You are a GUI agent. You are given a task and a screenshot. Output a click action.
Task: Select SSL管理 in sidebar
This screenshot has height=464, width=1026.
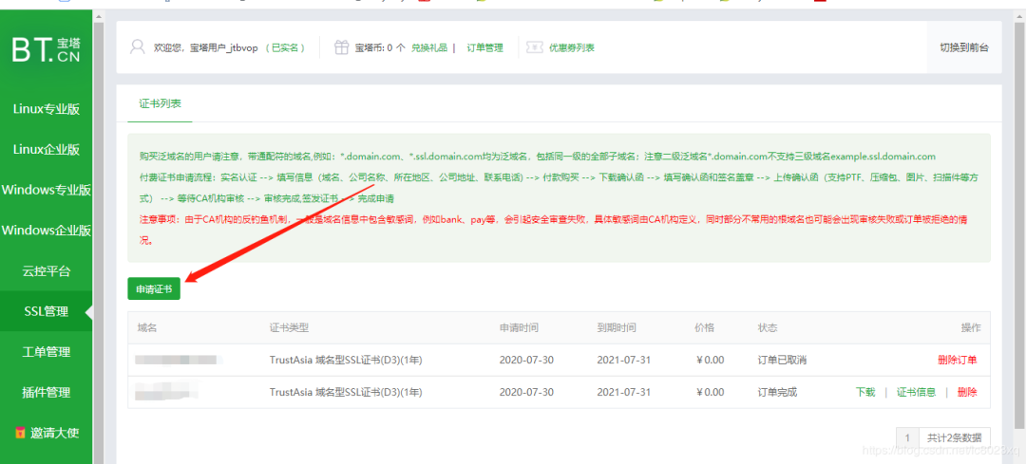tap(47, 312)
